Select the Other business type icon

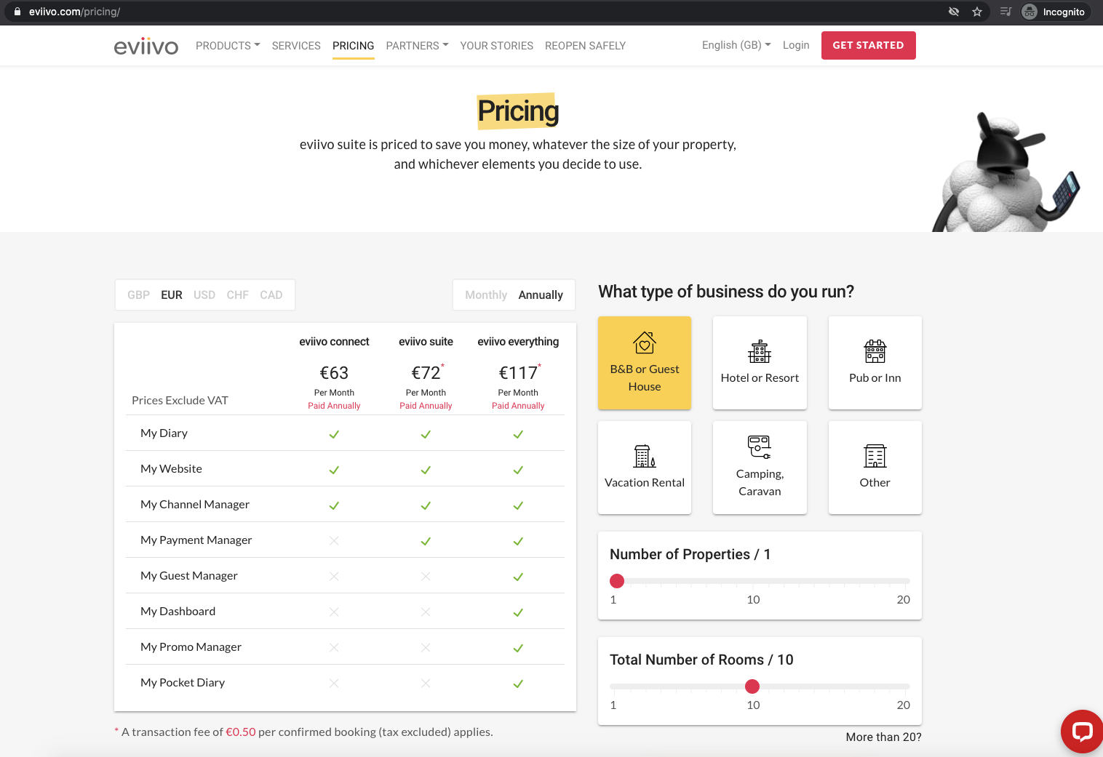pyautogui.click(x=875, y=456)
